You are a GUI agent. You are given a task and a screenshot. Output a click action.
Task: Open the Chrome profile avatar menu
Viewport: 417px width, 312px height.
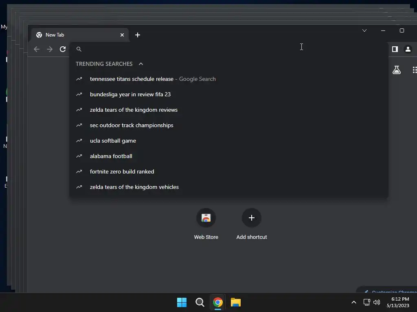click(x=408, y=49)
